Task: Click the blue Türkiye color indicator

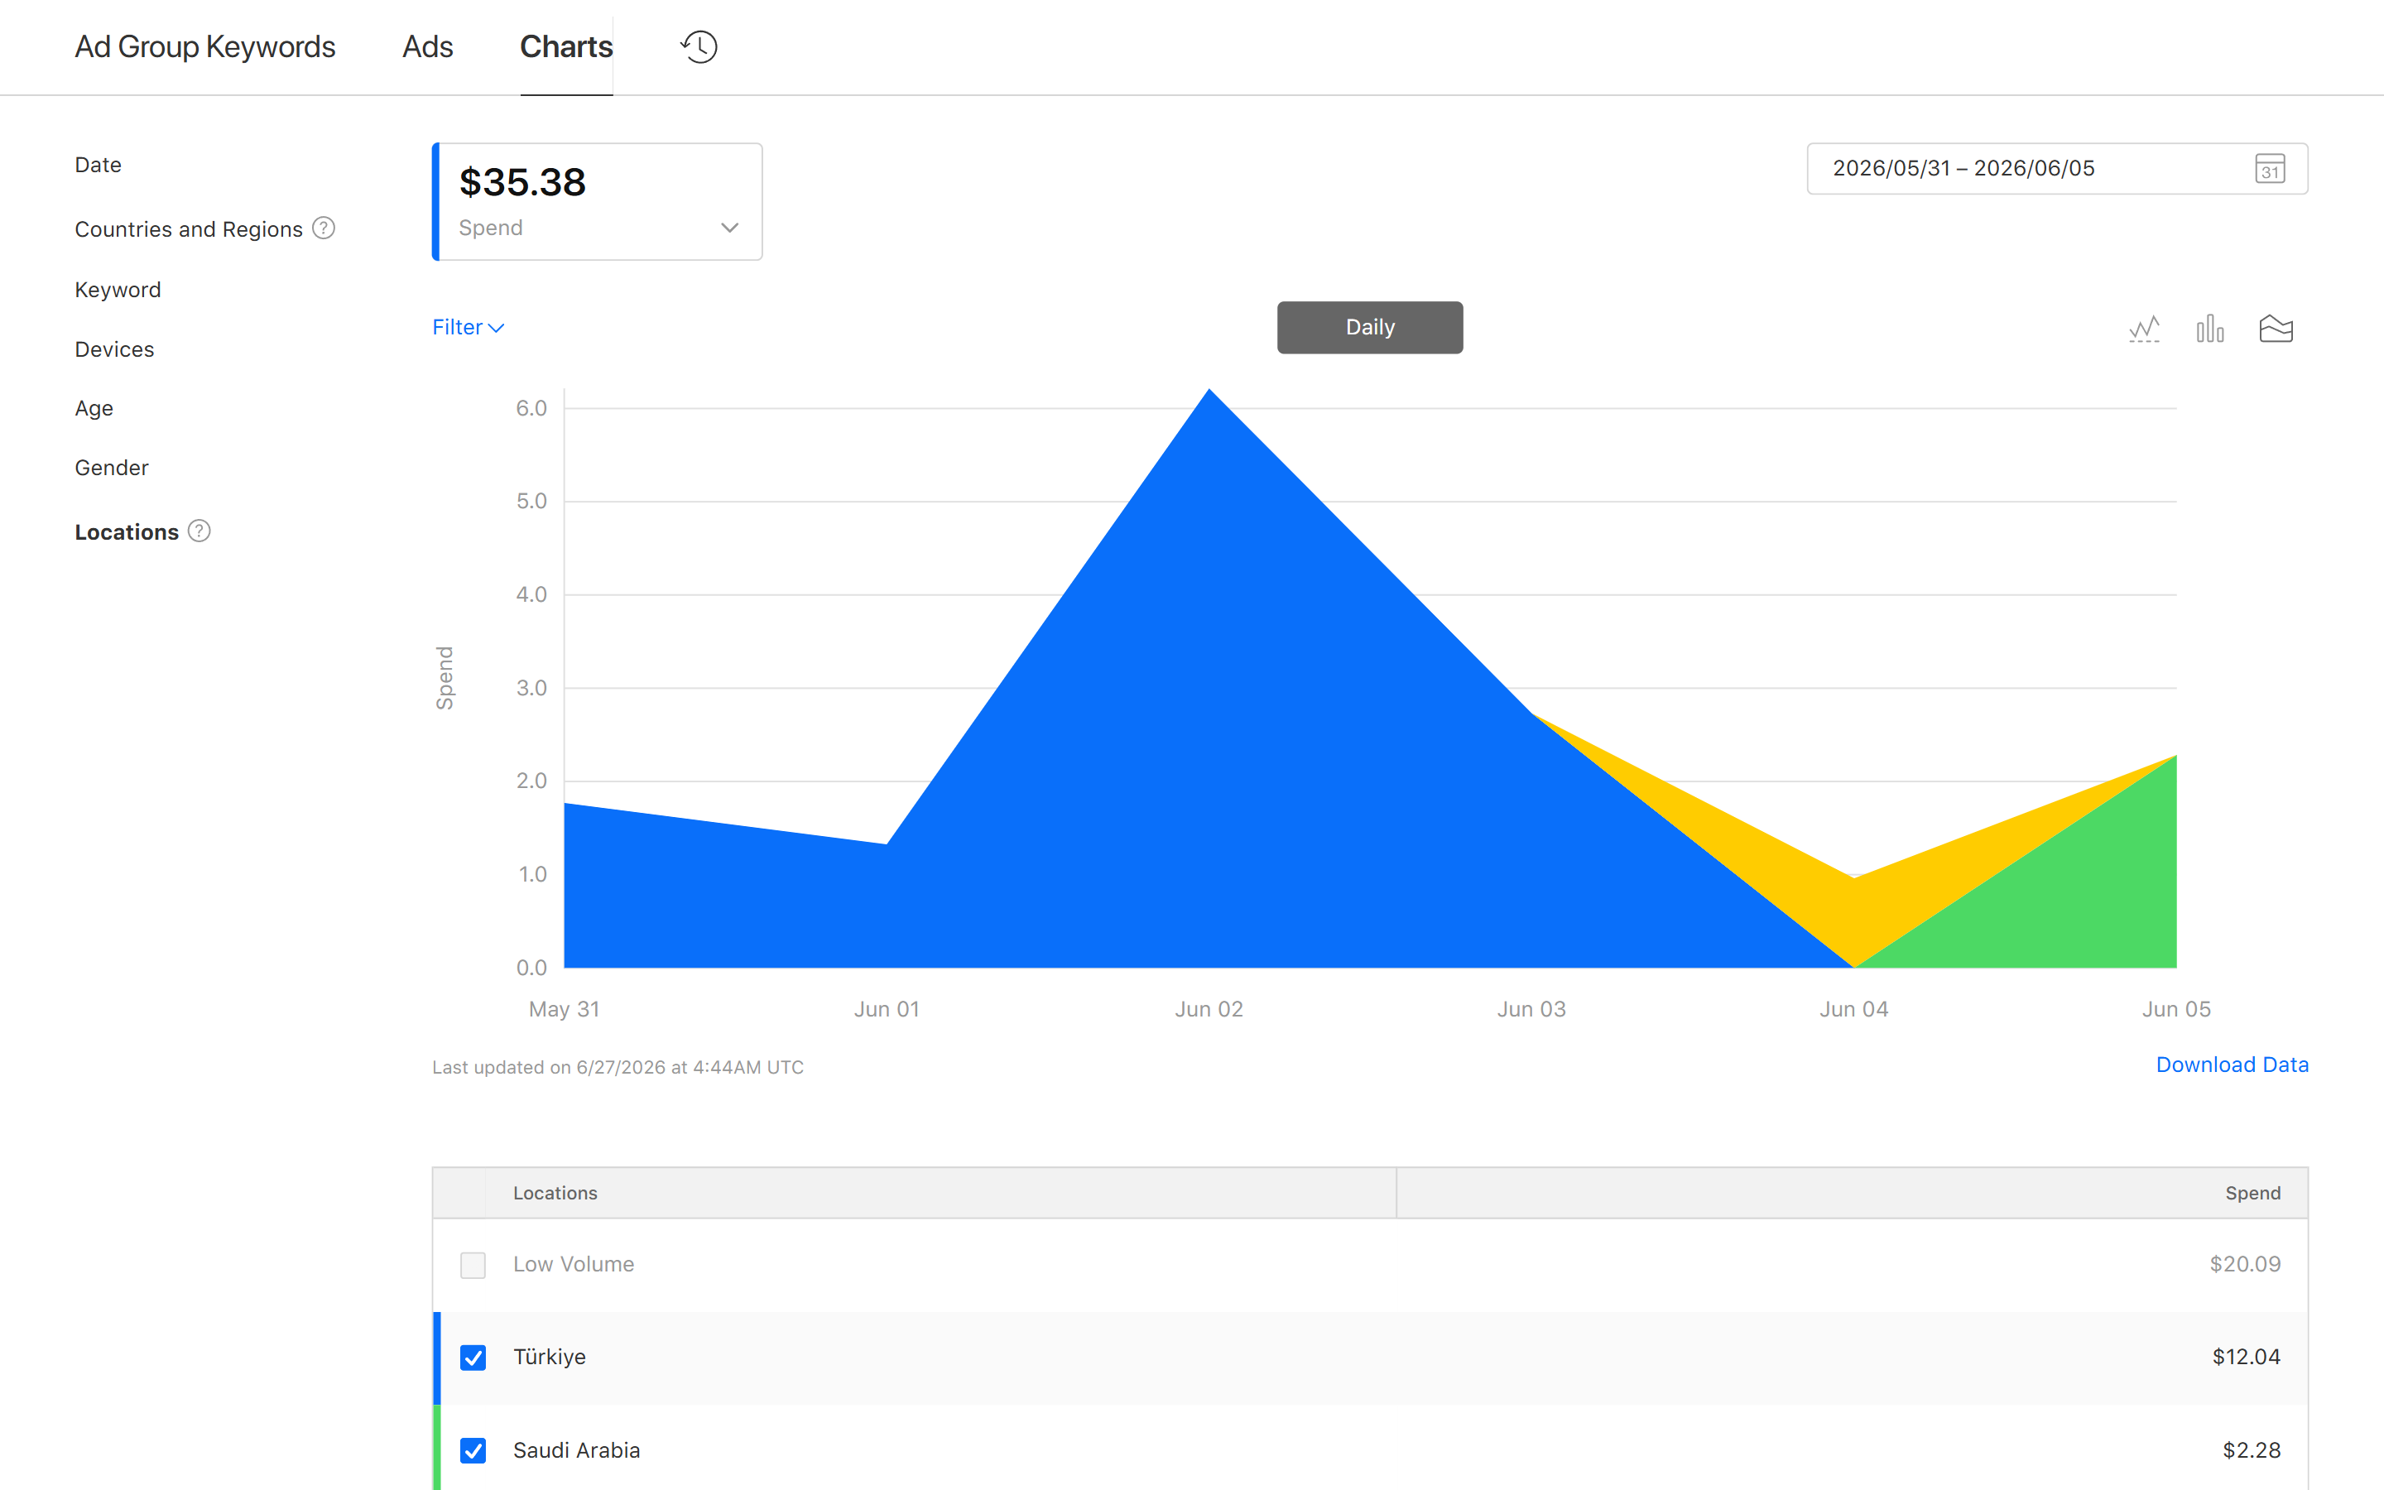Action: tap(436, 1358)
